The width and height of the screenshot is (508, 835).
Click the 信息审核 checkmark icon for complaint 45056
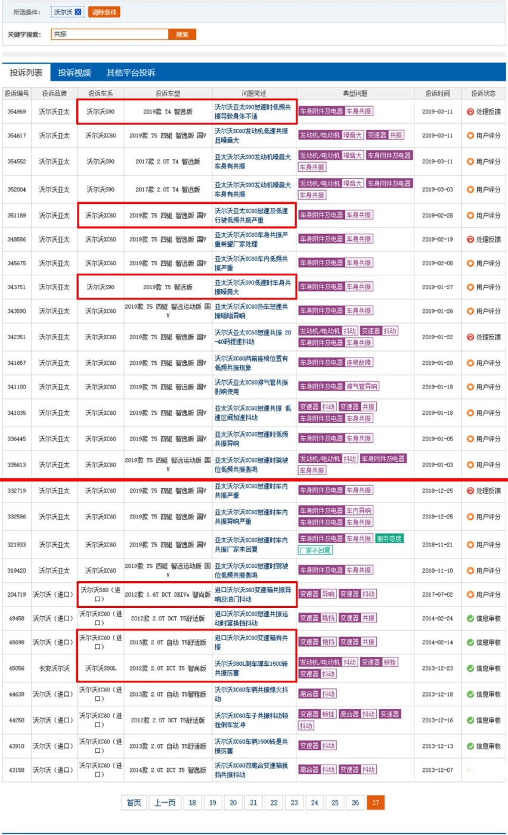(470, 668)
